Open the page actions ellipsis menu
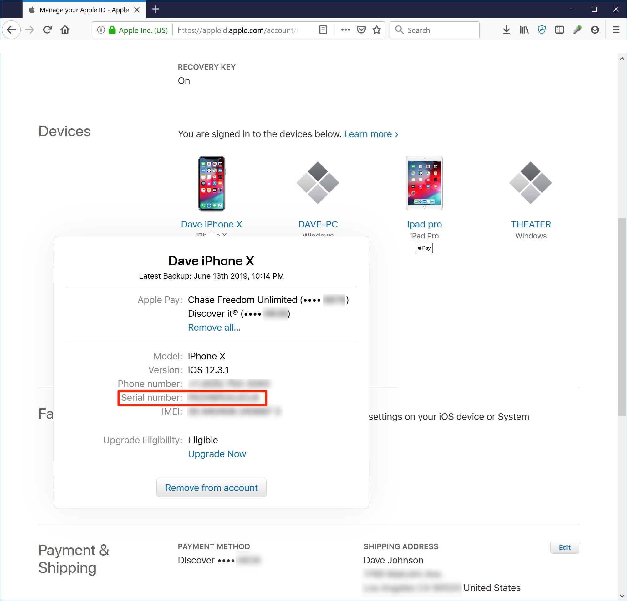The width and height of the screenshot is (627, 601). 345,29
